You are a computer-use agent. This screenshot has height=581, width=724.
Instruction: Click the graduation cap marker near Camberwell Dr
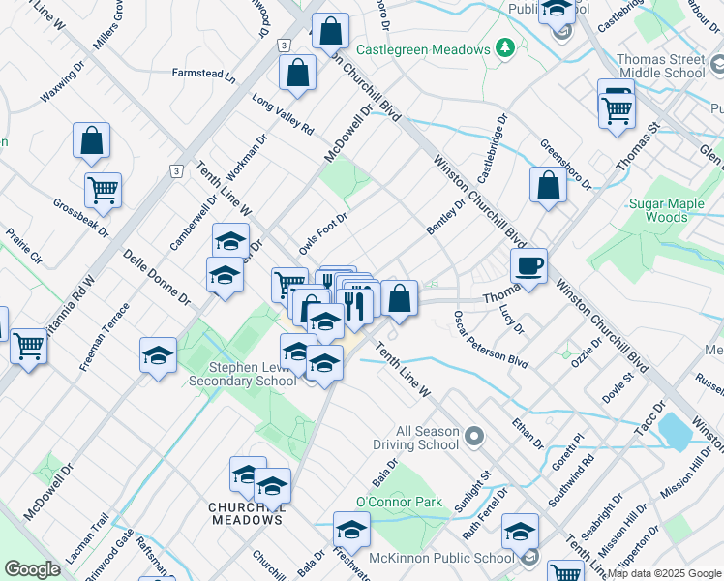(x=231, y=240)
